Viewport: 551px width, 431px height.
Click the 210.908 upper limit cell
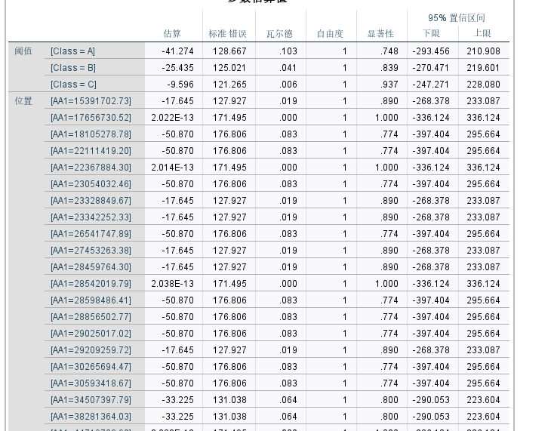(x=484, y=51)
